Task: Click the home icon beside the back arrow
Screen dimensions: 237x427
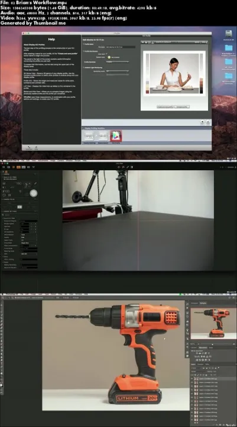Action: click(208, 122)
